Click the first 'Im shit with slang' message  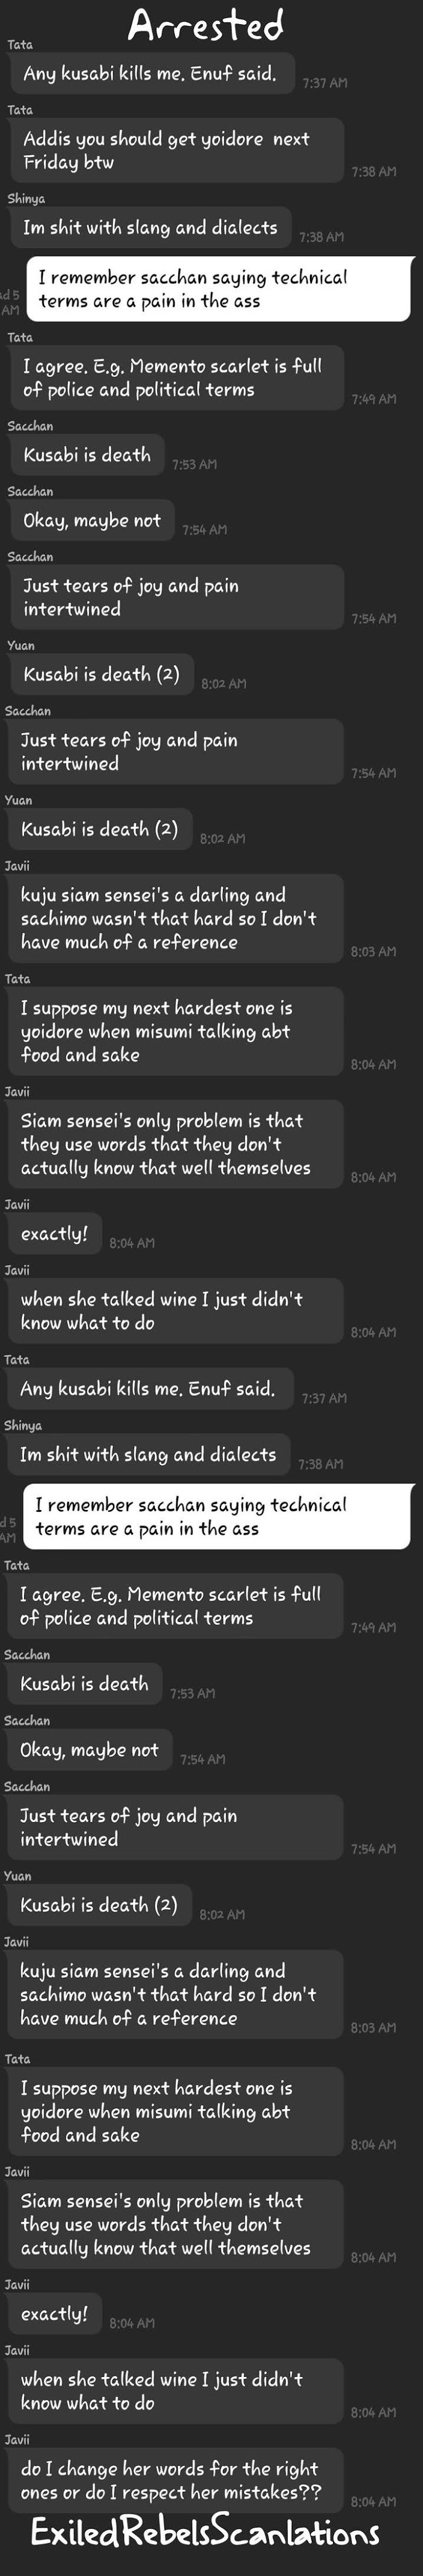150,228
